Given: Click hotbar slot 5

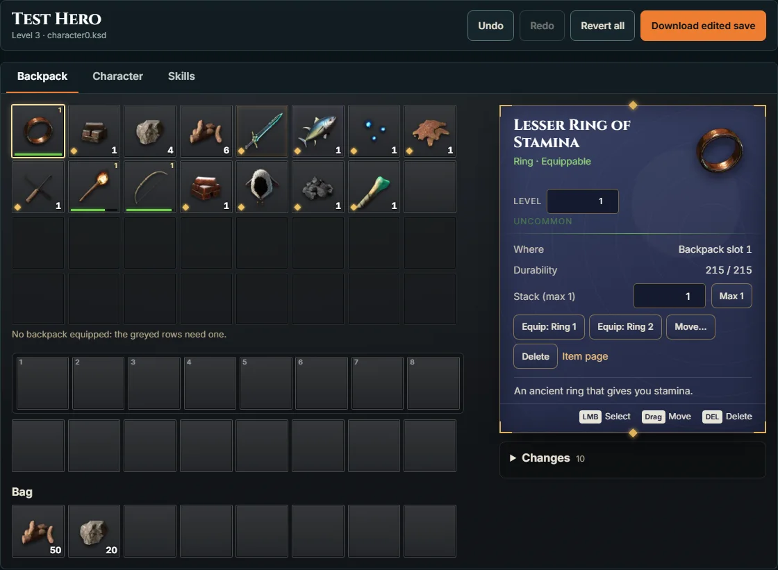Looking at the screenshot, I should pos(266,383).
